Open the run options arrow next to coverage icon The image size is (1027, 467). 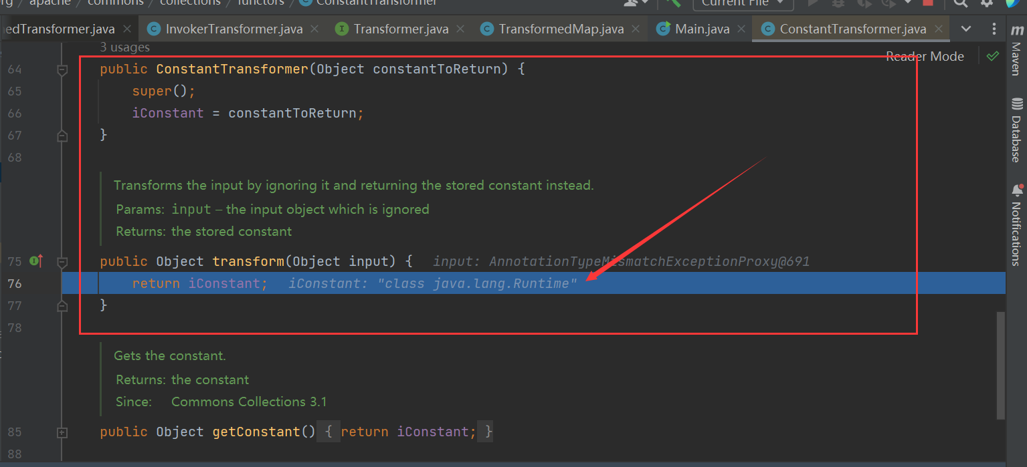point(908,4)
